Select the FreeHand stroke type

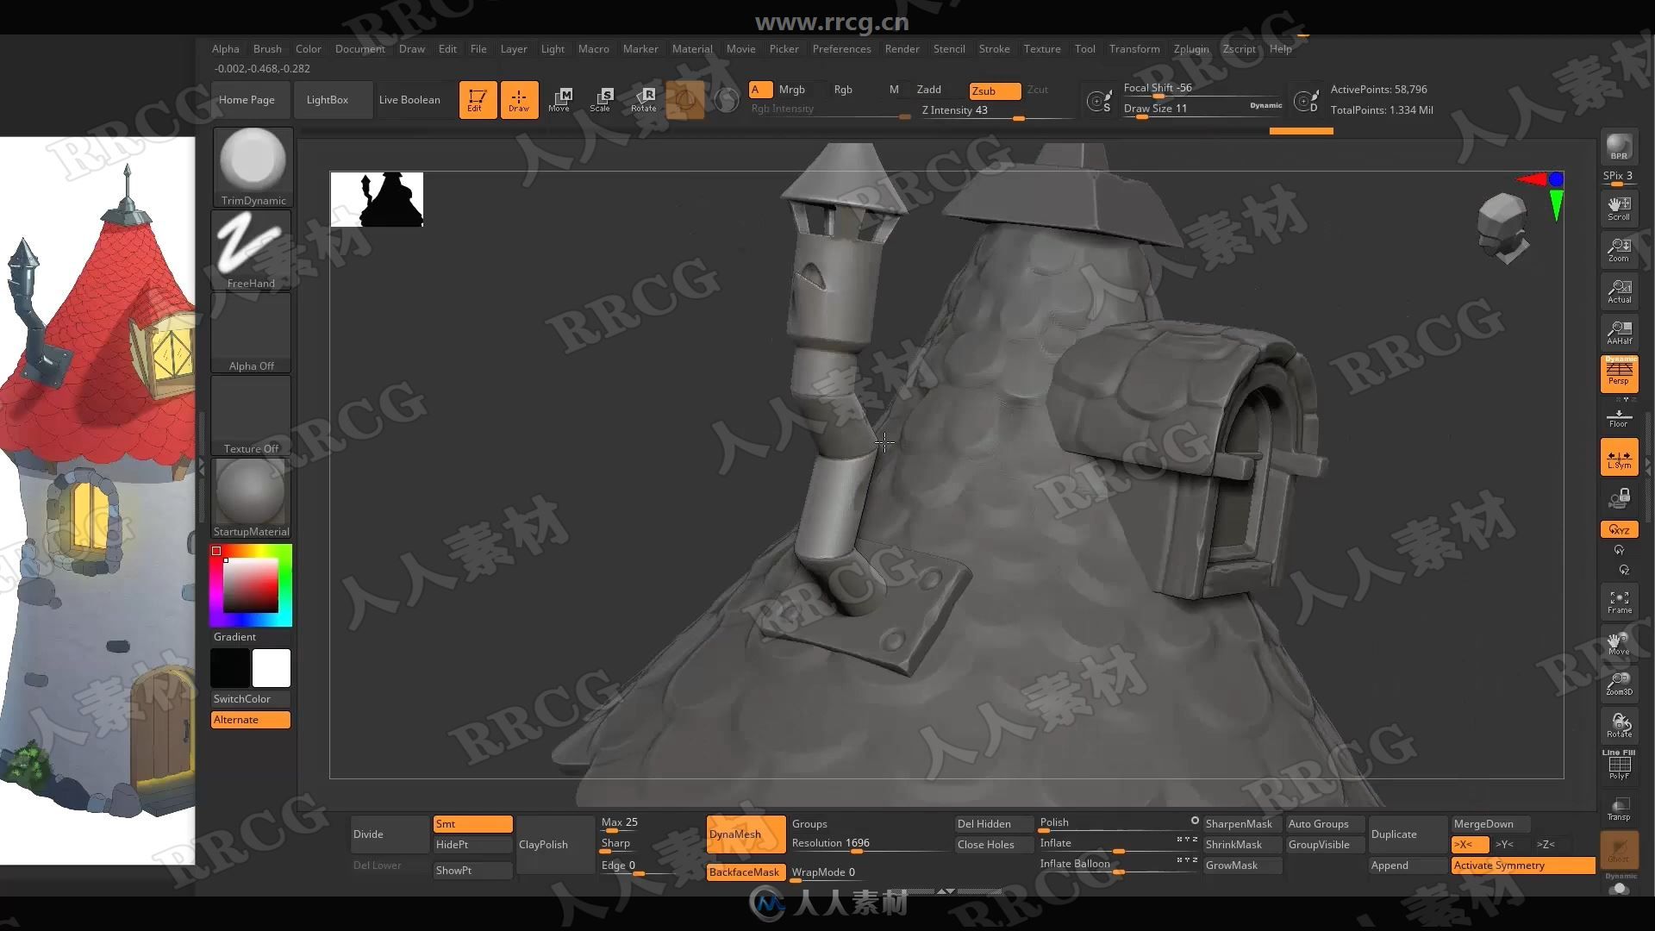point(250,249)
